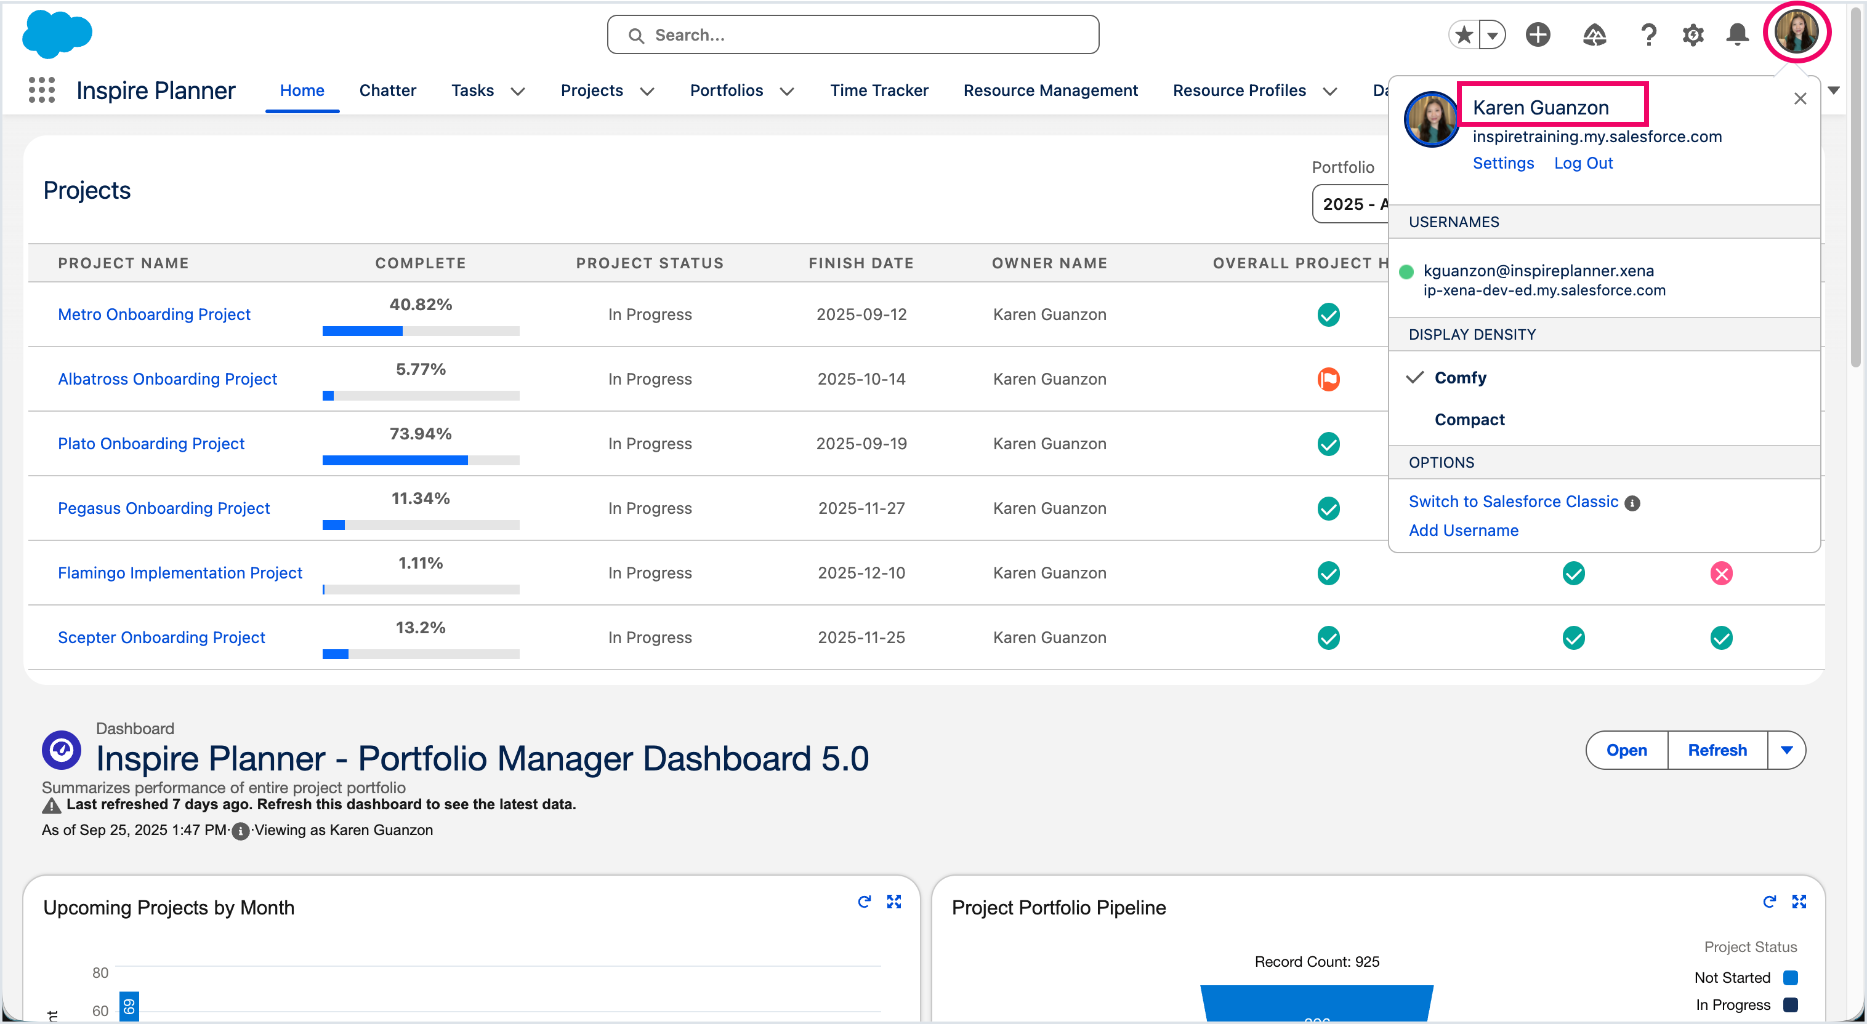The width and height of the screenshot is (1867, 1024).
Task: Open the App Launcher grid icon
Action: tap(41, 90)
